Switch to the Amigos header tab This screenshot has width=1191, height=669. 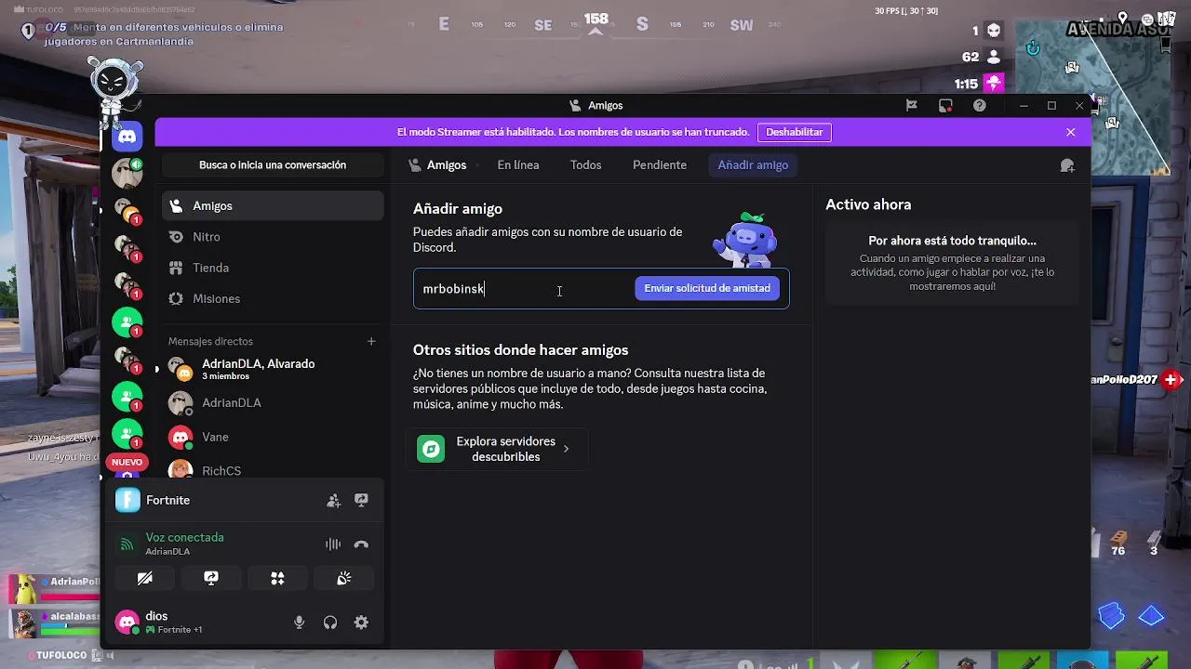click(437, 165)
